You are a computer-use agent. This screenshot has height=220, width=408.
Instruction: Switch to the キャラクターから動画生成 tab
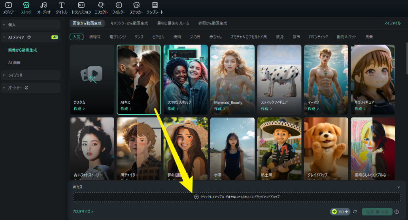129,23
